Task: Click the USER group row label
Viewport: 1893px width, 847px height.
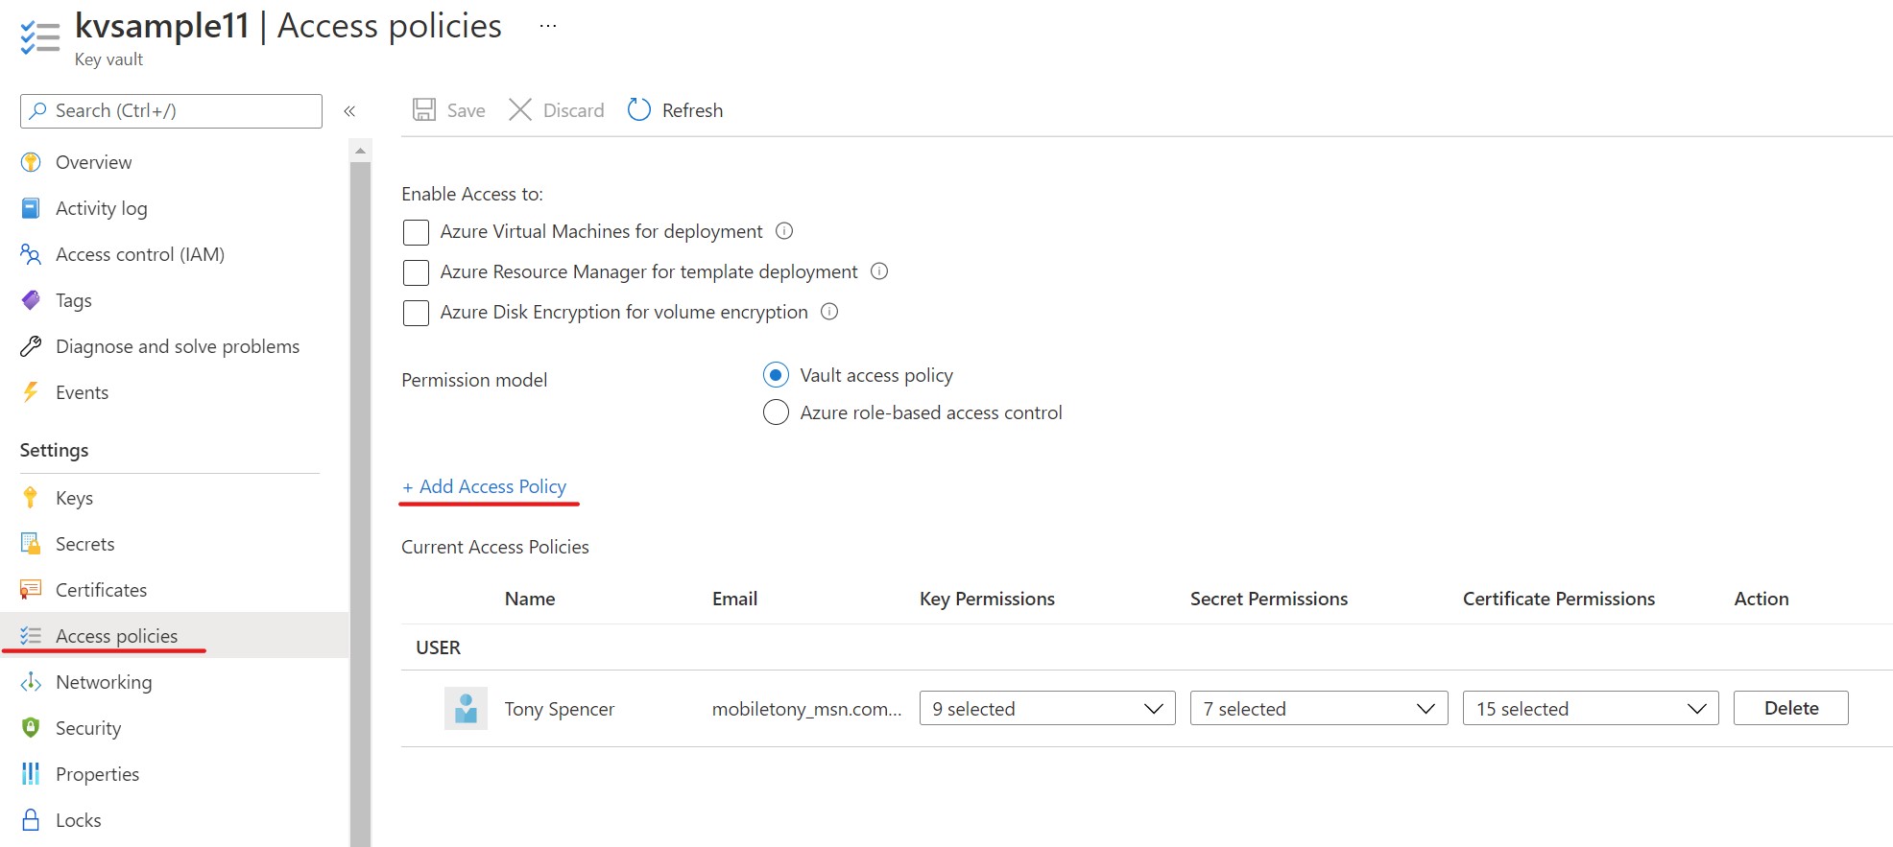Action: (x=438, y=647)
